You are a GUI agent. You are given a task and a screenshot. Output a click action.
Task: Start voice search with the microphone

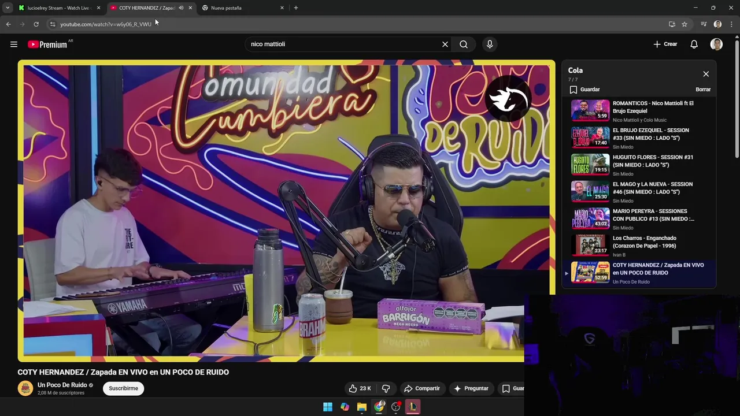[x=490, y=44]
